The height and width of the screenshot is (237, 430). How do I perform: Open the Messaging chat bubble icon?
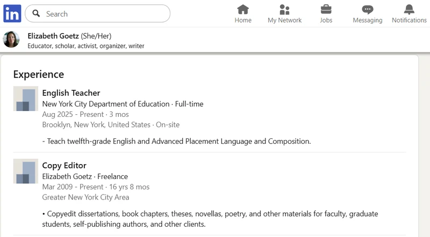click(367, 9)
